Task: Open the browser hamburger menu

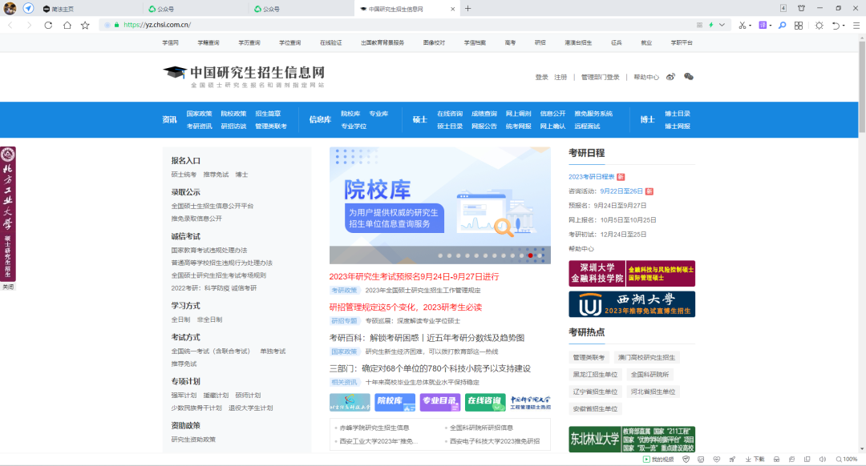Action: [856, 26]
